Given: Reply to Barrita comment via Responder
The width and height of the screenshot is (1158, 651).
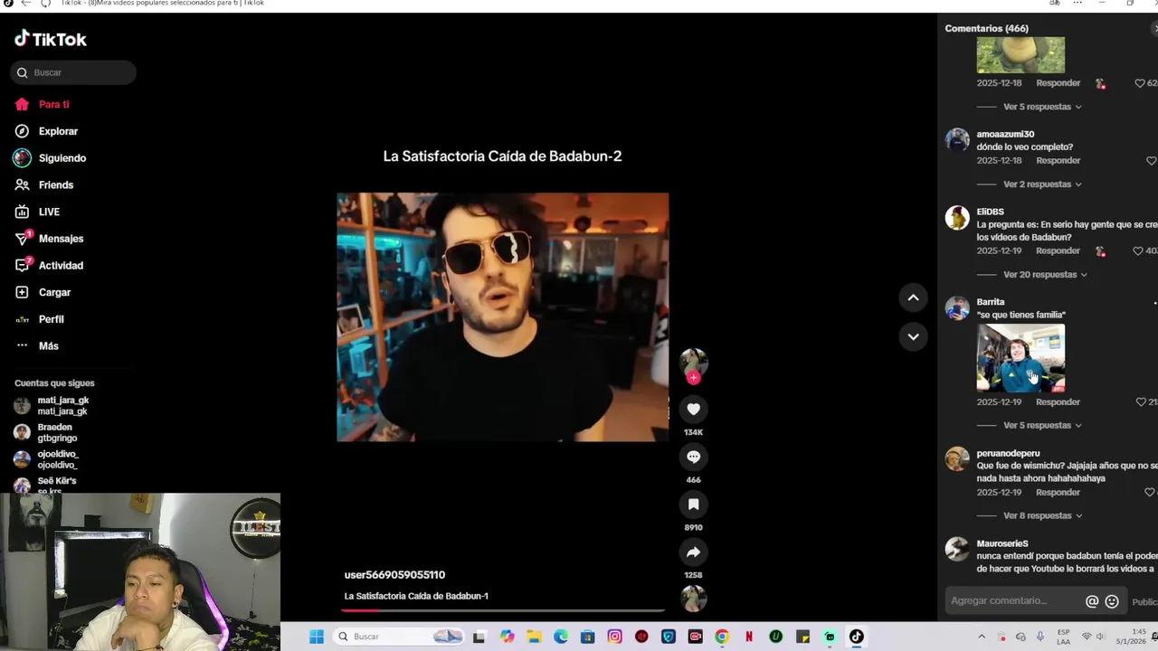Looking at the screenshot, I should (1058, 402).
